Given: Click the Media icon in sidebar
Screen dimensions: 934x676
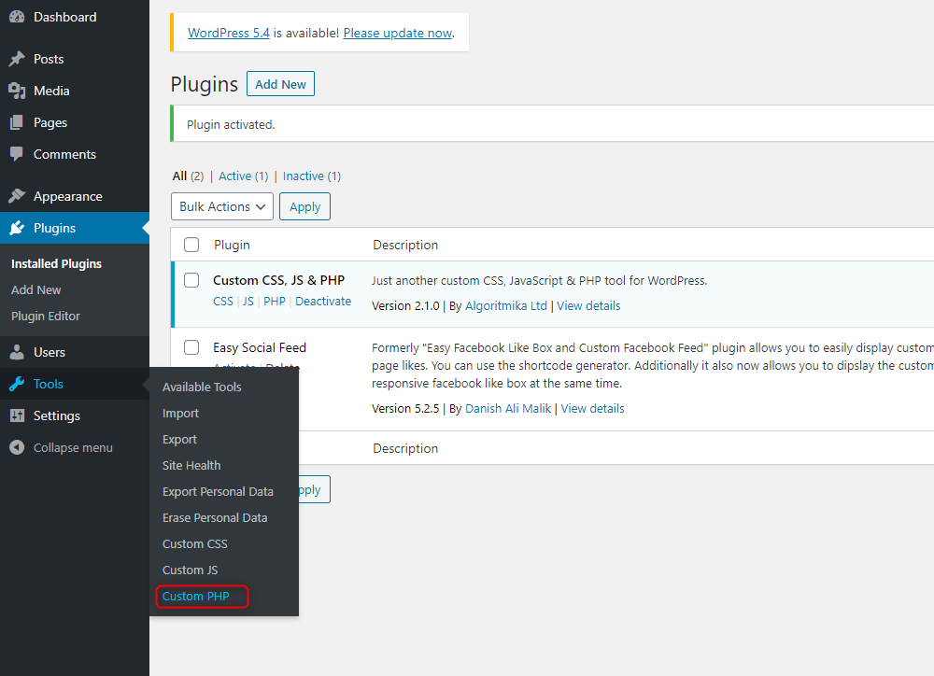Looking at the screenshot, I should tap(17, 91).
